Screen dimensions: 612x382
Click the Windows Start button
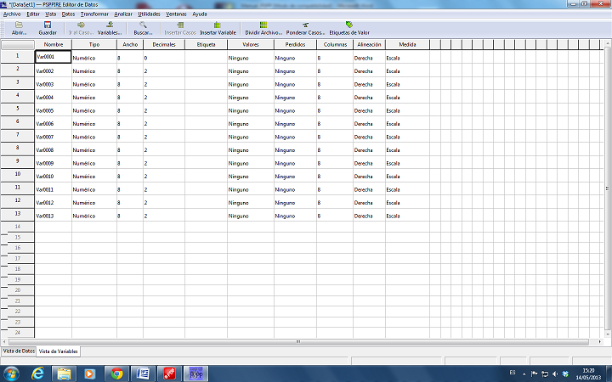[x=11, y=374]
